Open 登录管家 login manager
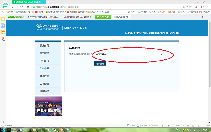Image resolution: width=211 pixels, height=132 pixels. (193, 12)
